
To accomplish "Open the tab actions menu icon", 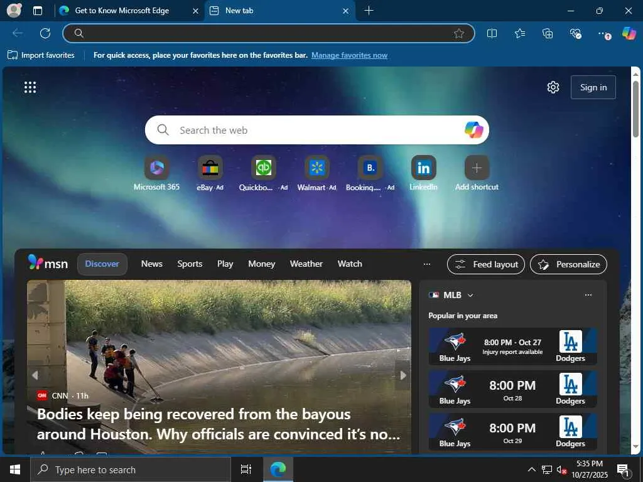I will coord(38,11).
